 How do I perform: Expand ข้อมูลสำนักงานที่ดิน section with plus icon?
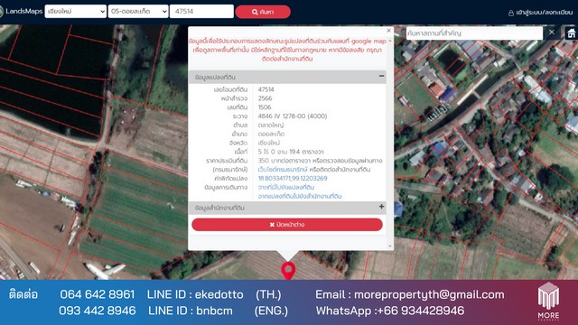coord(381,207)
